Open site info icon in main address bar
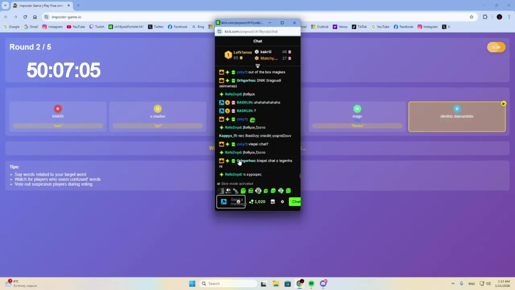 click(x=46, y=17)
